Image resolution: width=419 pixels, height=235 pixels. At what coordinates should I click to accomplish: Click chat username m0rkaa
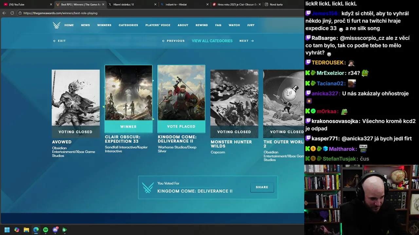pos(327,111)
